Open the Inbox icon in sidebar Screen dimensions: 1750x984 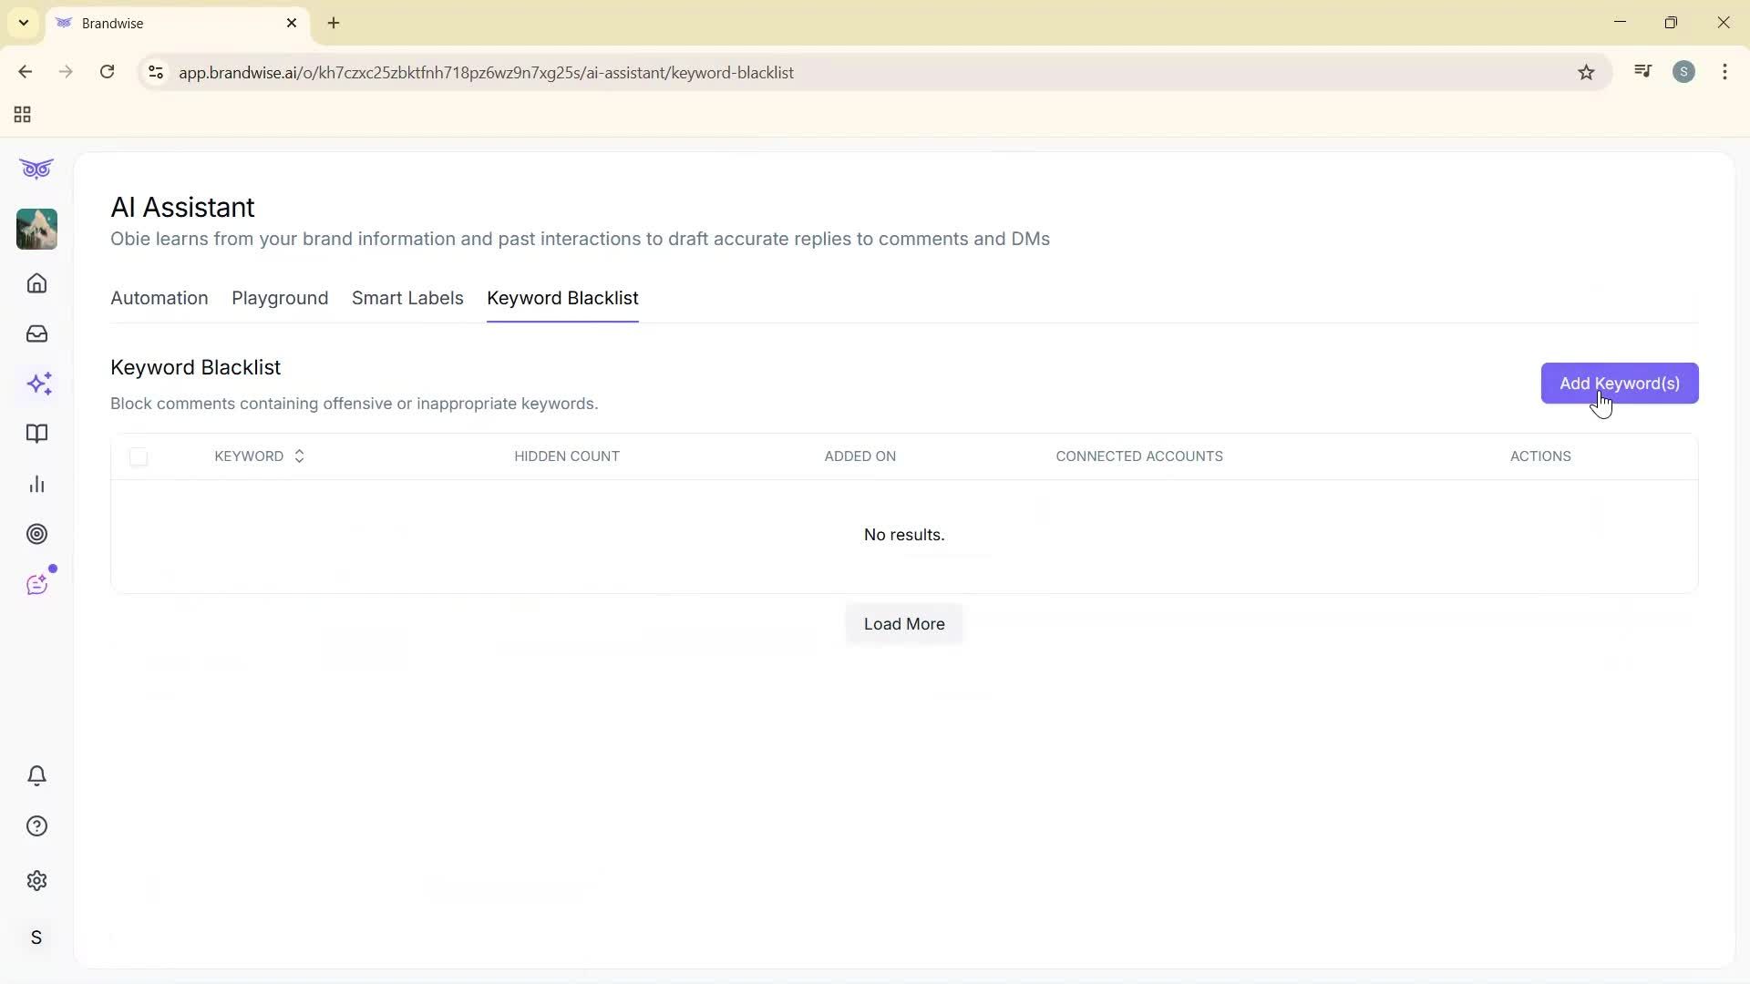36,333
